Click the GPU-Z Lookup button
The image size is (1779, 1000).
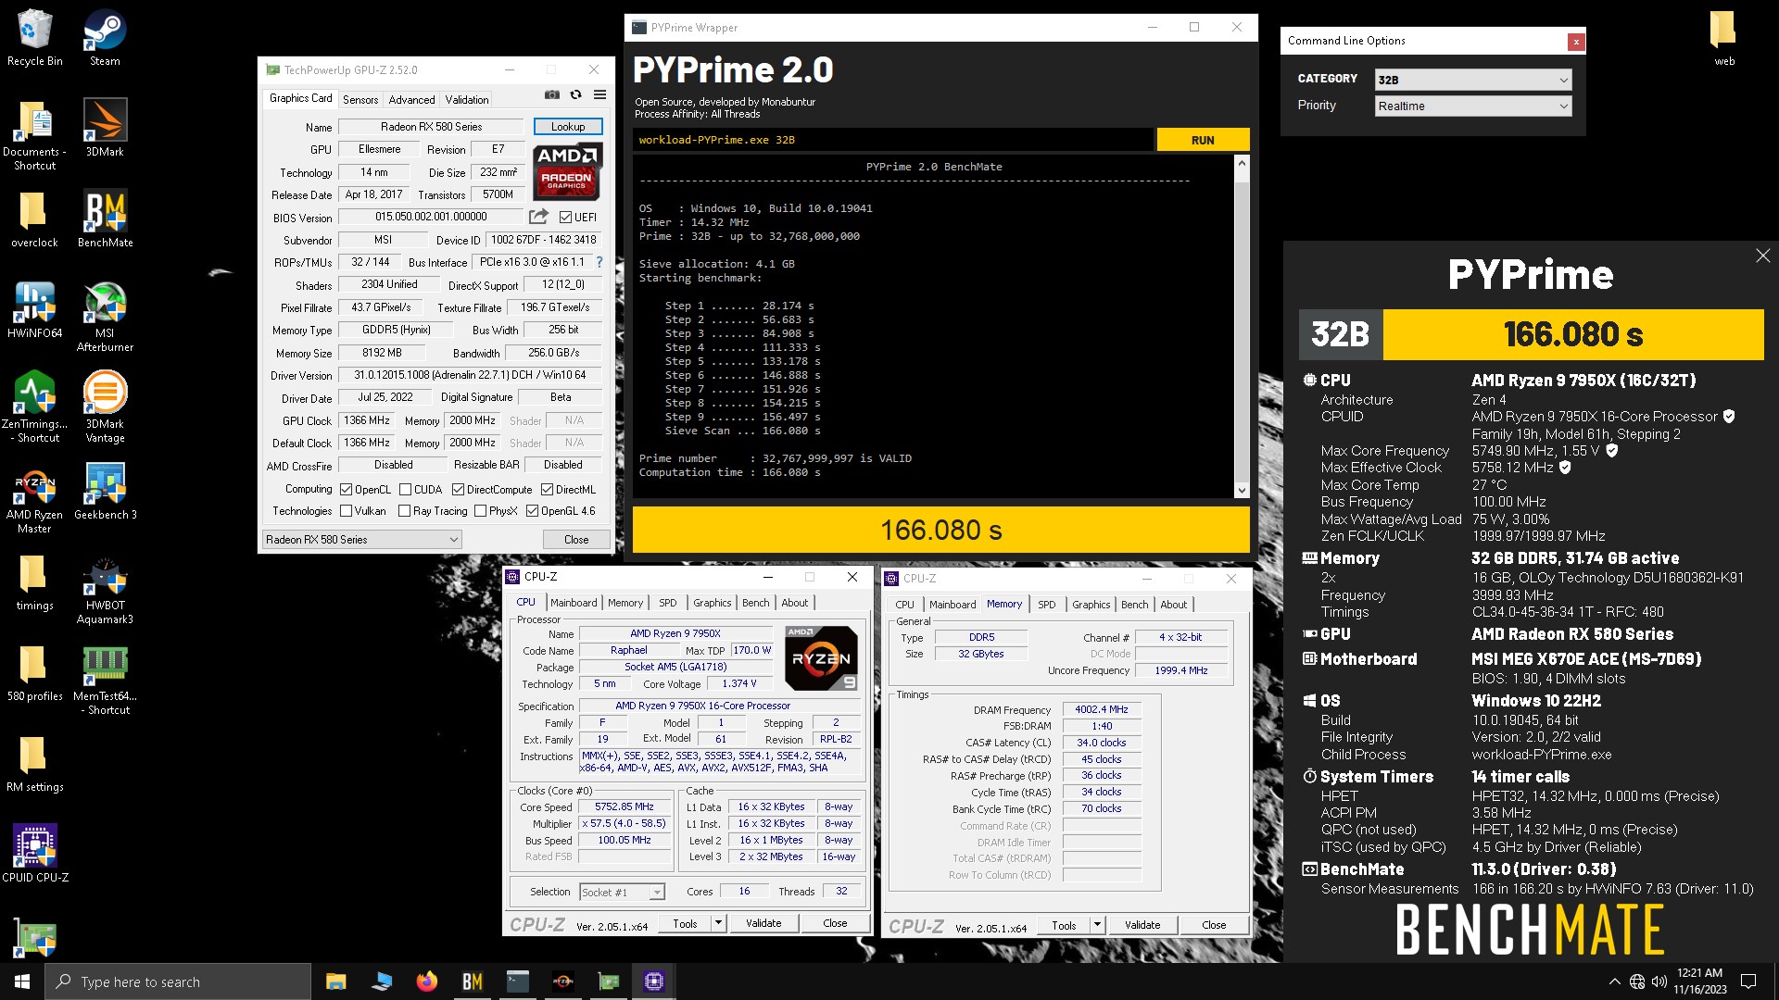(x=568, y=127)
